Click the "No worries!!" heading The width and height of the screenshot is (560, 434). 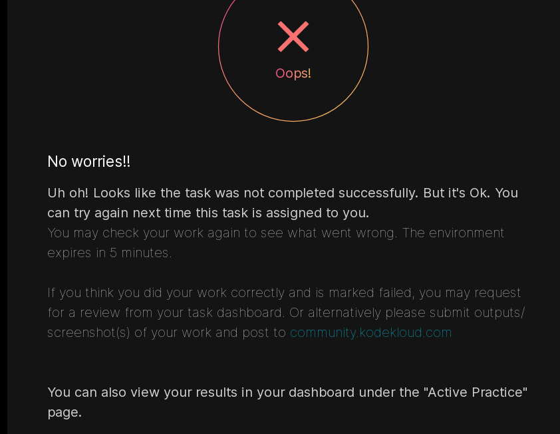[88, 162]
